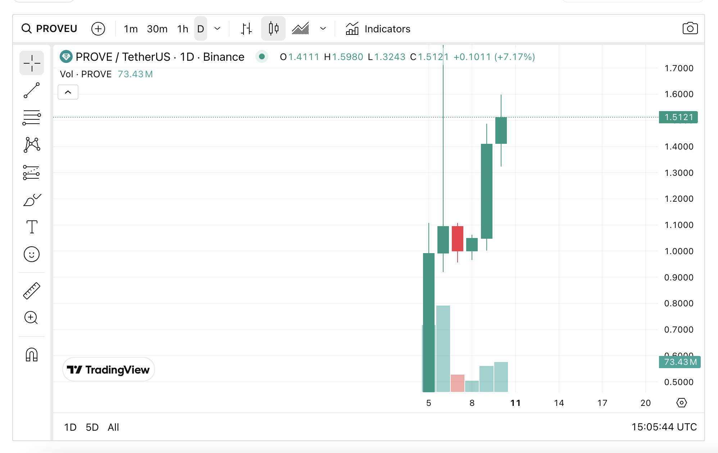This screenshot has height=453, width=718.
Task: Take a chart snapshot with camera icon
Action: [x=690, y=28]
